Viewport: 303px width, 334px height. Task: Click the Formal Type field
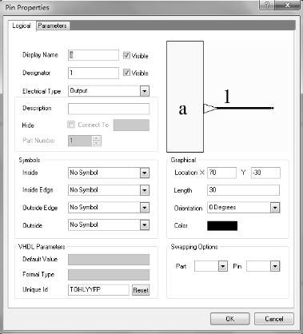coord(109,275)
